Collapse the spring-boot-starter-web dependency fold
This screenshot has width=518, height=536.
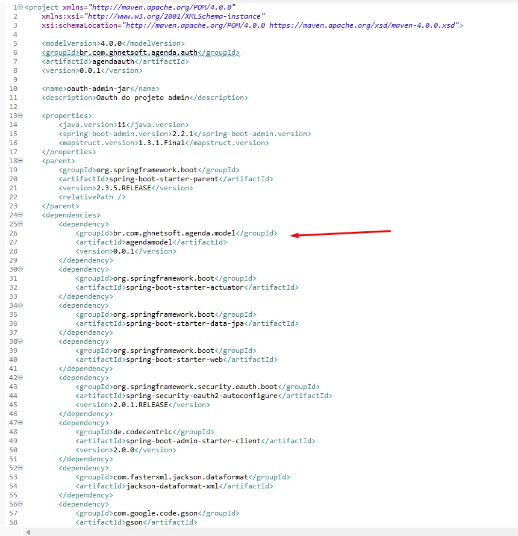[x=21, y=341]
